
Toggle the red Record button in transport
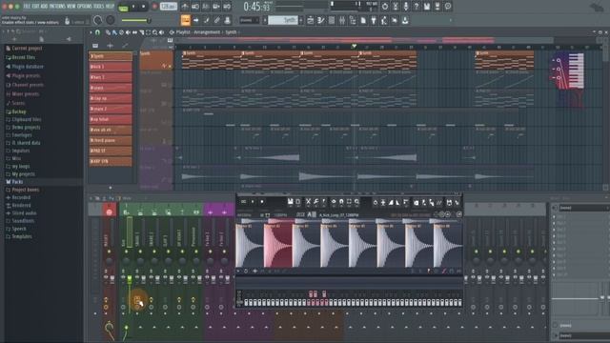(x=154, y=7)
